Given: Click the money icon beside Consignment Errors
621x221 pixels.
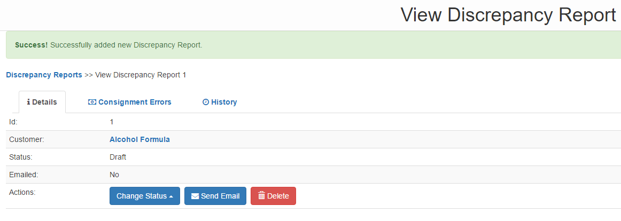Looking at the screenshot, I should [x=92, y=102].
